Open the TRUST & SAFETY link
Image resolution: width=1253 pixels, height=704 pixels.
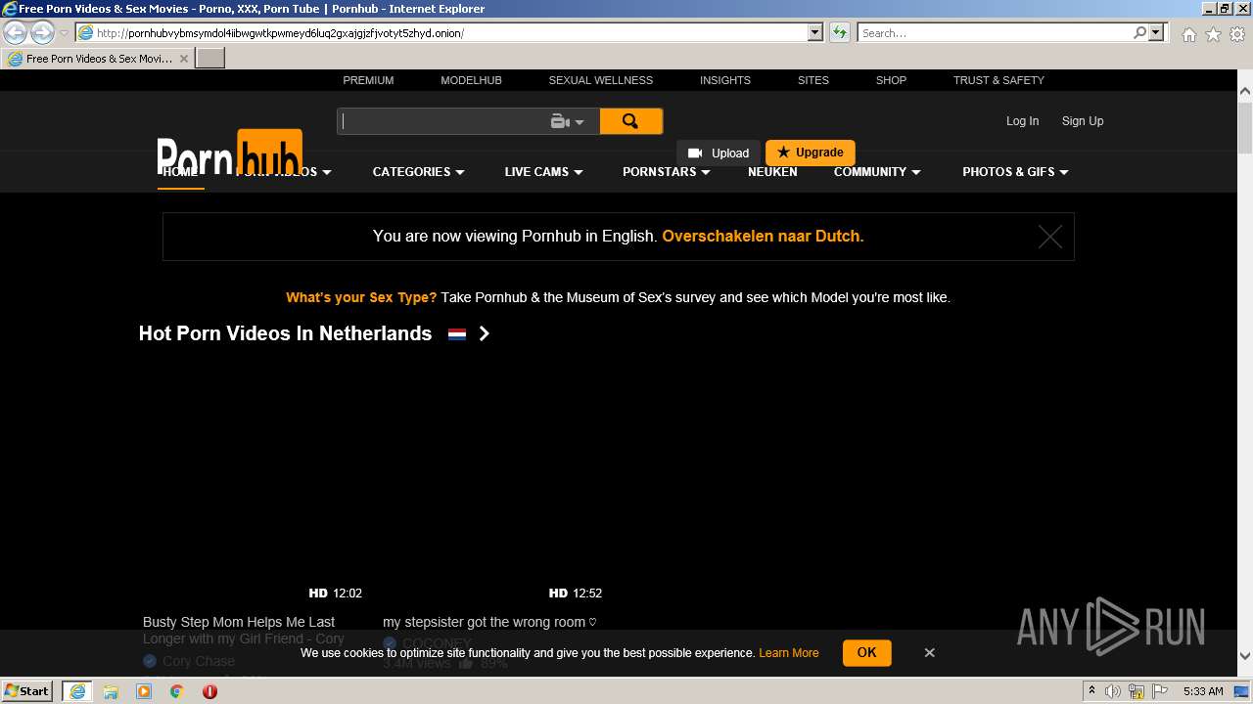(998, 80)
